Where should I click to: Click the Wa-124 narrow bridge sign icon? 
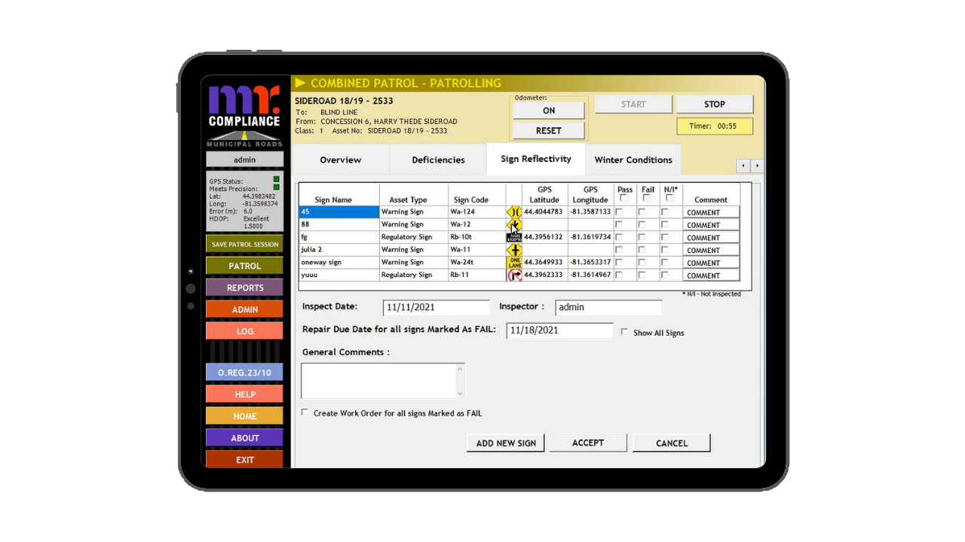514,212
